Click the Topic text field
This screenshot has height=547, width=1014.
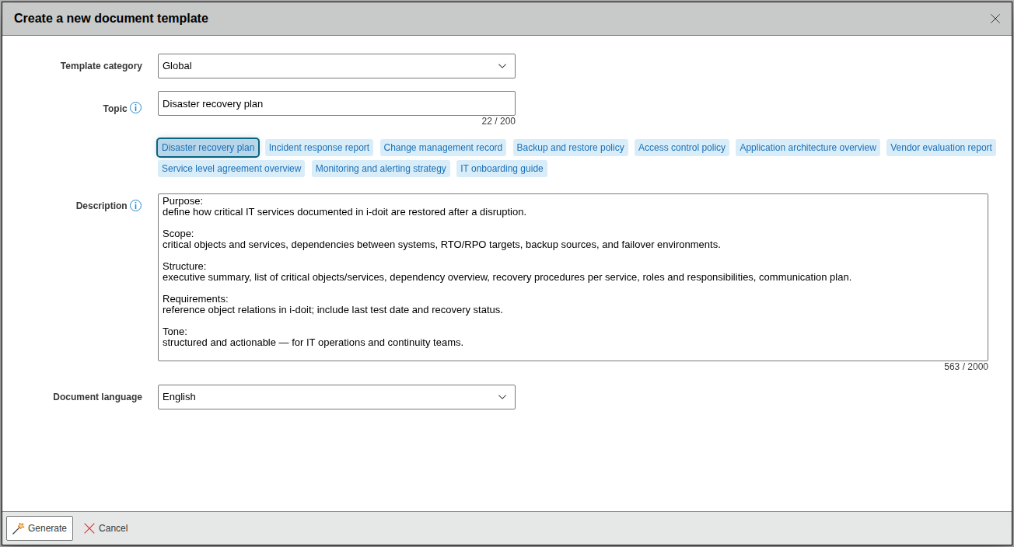pos(337,103)
